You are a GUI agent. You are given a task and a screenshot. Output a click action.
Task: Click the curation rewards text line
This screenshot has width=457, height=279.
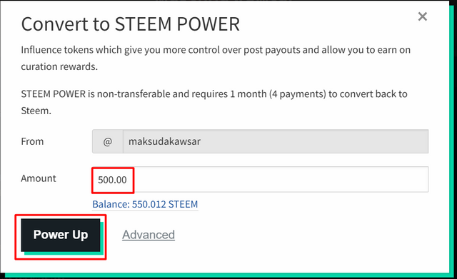[x=59, y=66]
